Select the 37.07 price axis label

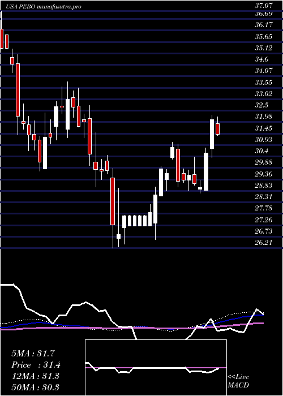(x=264, y=5)
